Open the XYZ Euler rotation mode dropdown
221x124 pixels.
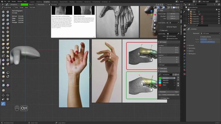pos(169,65)
